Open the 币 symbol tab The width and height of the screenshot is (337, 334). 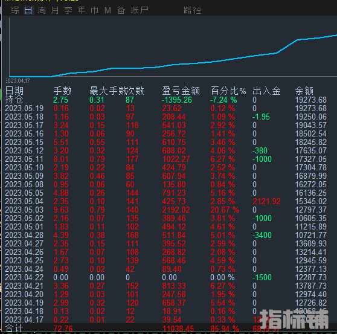click(x=95, y=10)
